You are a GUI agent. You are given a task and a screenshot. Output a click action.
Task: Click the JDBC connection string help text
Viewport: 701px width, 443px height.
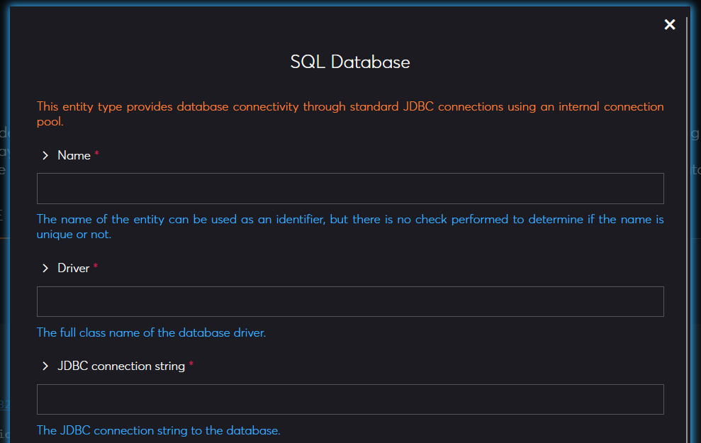point(158,430)
